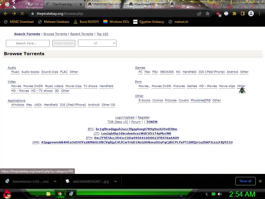Browse the Windows applications category
Viewport: 265px width, 199px height.
pyautogui.click(x=18, y=105)
